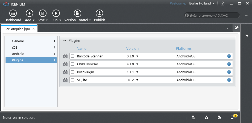Close the ice-angular-jqm tab

(33, 29)
